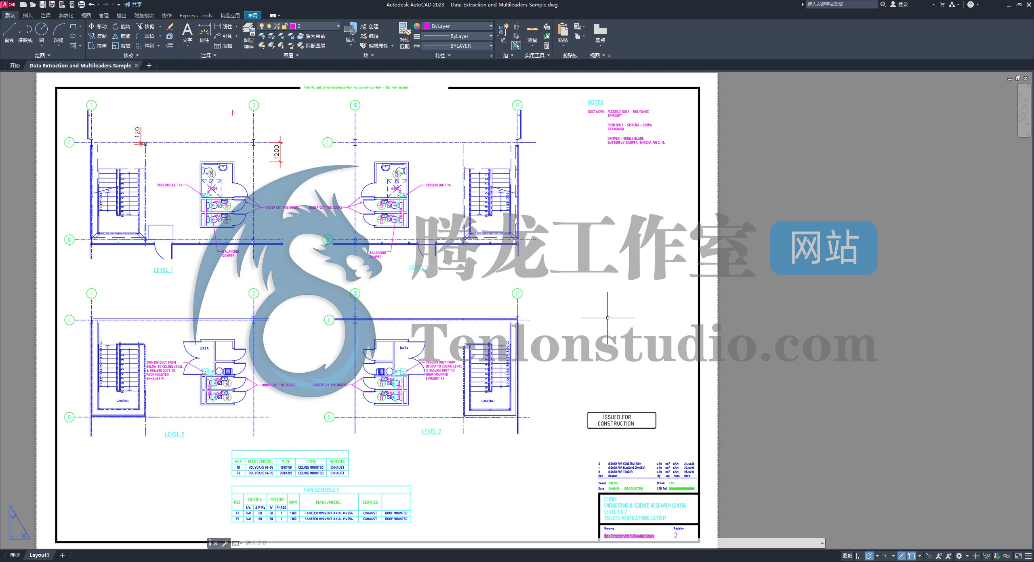The height and width of the screenshot is (562, 1034).
Task: Open the Express Tools ribbon tab
Action: tap(196, 15)
